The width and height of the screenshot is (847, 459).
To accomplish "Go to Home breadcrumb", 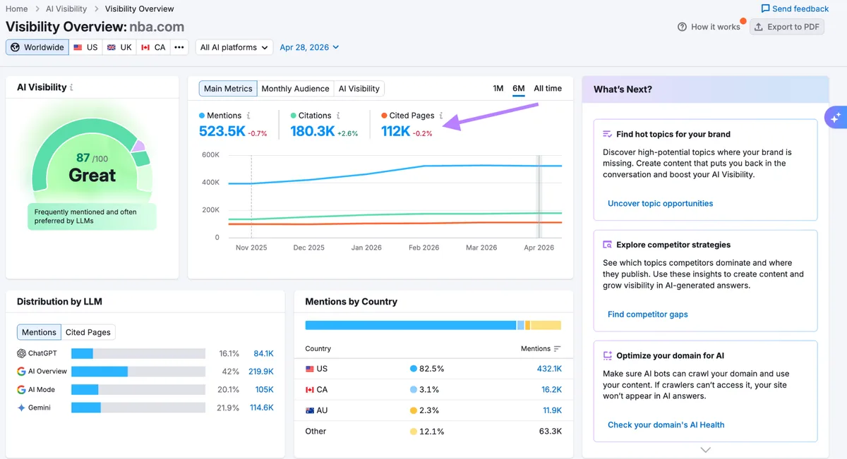I will [17, 8].
